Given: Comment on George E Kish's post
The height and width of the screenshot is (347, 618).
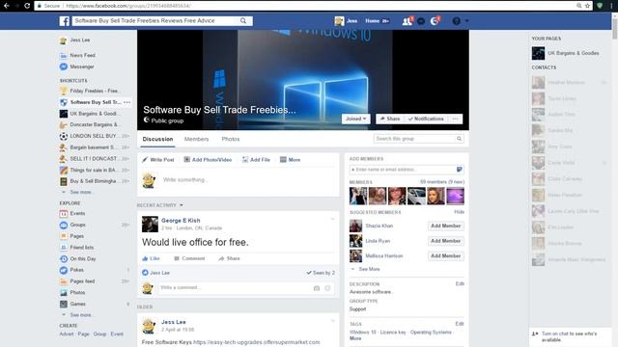Looking at the screenshot, I should [189, 258].
